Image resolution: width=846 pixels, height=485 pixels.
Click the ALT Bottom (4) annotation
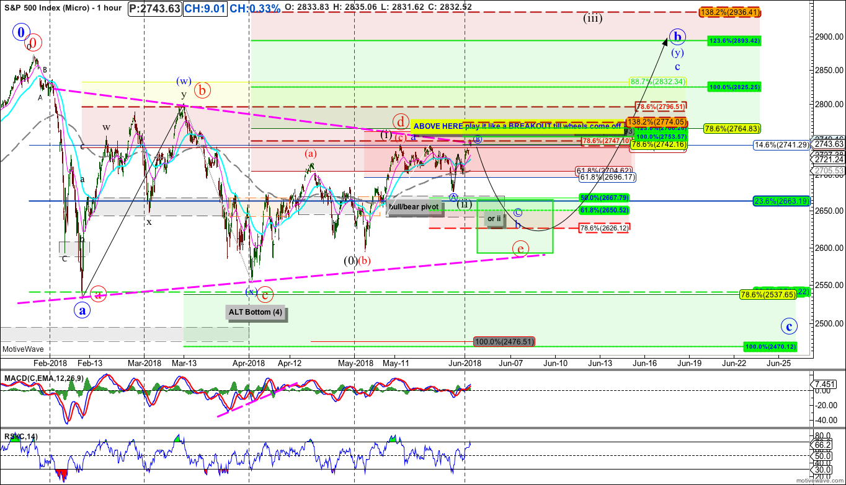256,312
